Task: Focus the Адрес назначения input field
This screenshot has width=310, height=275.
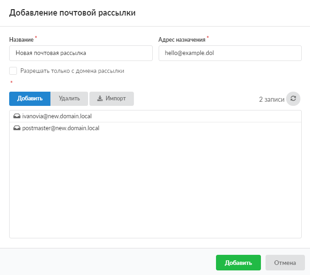Action: tap(230, 53)
